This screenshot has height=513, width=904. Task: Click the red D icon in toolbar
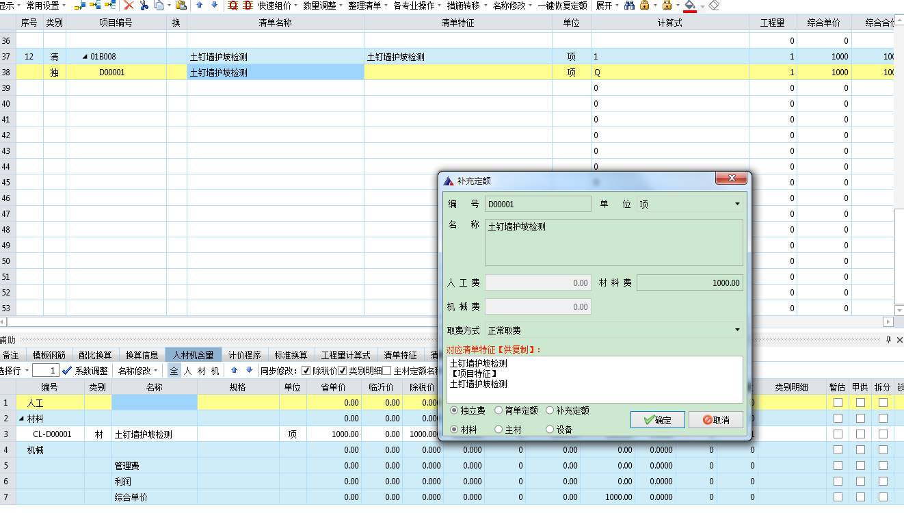pos(248,5)
